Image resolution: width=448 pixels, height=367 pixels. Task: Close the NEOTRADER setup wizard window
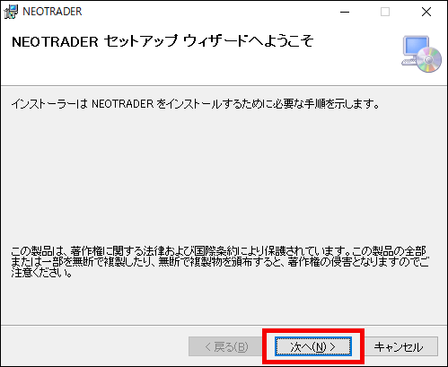pyautogui.click(x=426, y=12)
